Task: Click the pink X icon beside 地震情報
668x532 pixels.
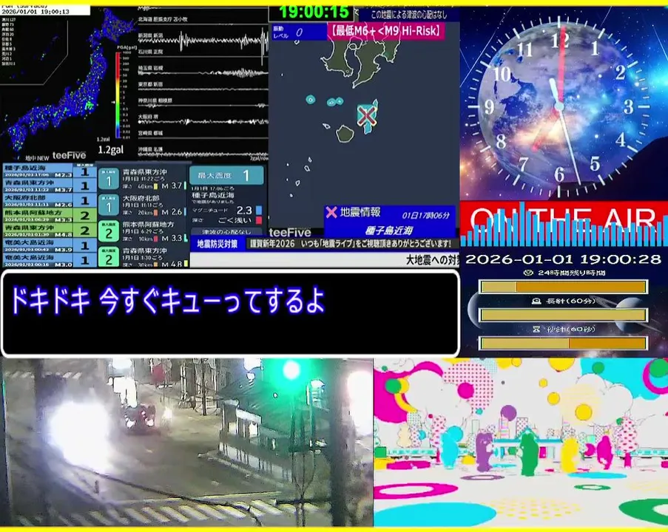Action: pyautogui.click(x=331, y=212)
